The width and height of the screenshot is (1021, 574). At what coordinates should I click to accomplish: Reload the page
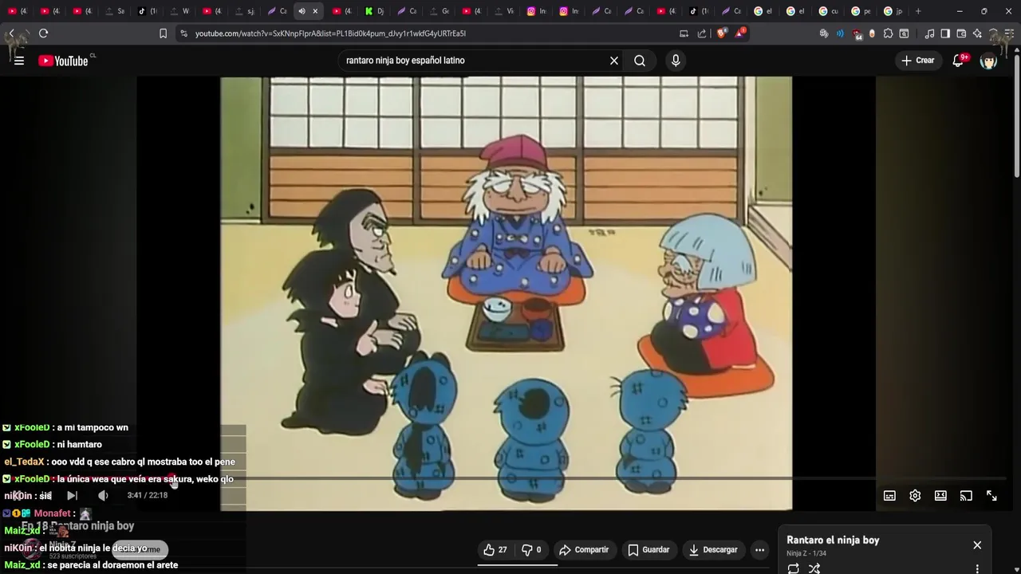pyautogui.click(x=44, y=33)
